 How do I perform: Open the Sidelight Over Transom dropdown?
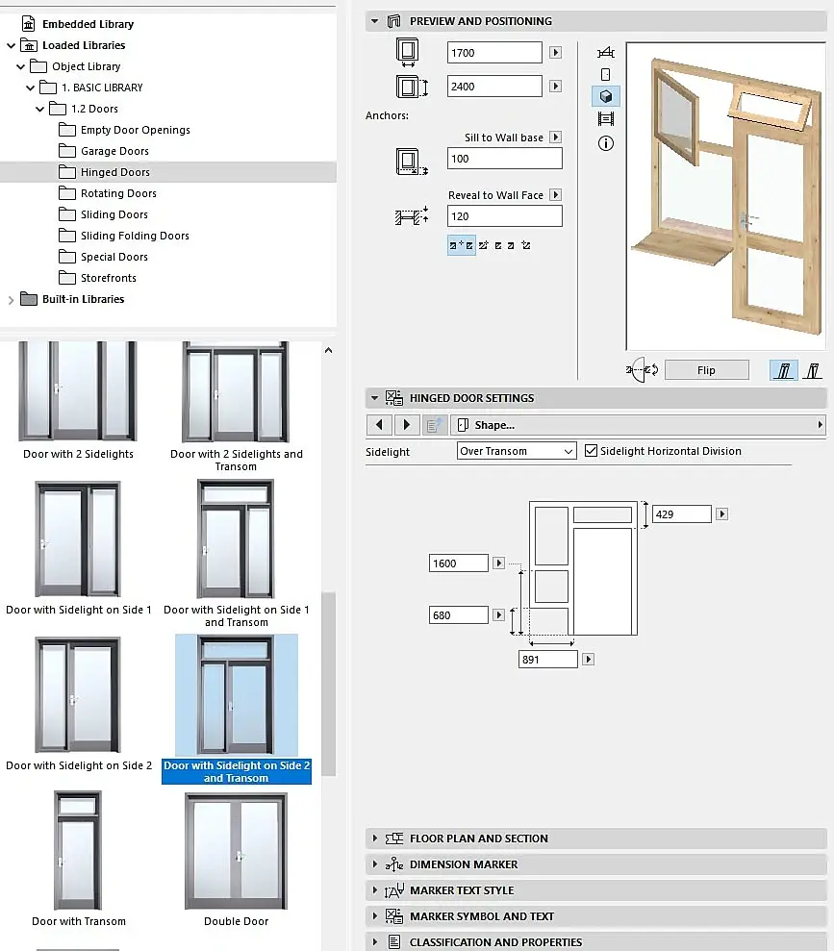(x=517, y=451)
